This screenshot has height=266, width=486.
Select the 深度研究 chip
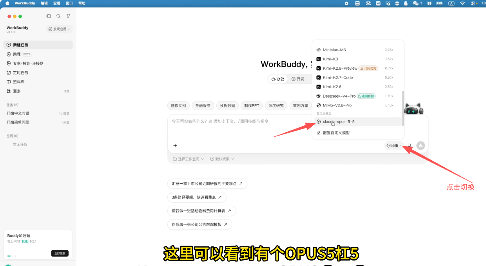click(276, 106)
